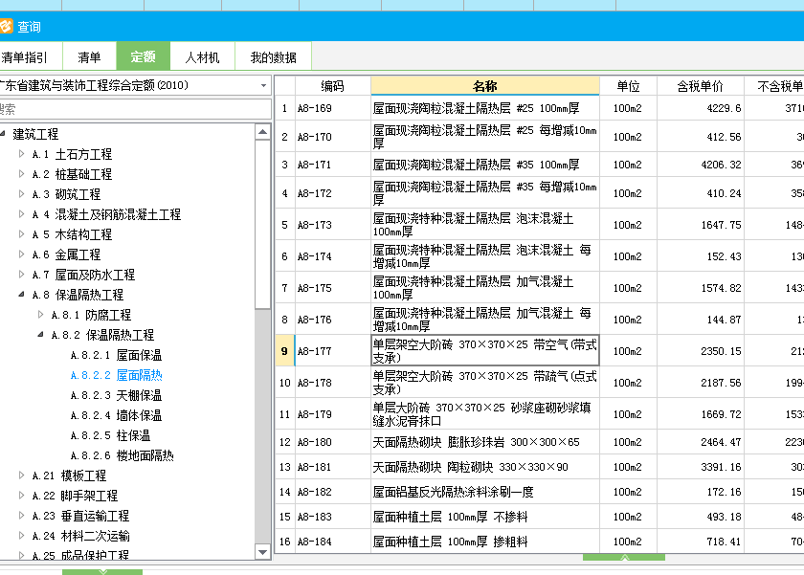Select A.8.2.1 屋面保温 tree item

(116, 355)
